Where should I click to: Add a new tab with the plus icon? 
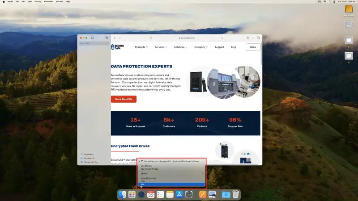(x=253, y=38)
